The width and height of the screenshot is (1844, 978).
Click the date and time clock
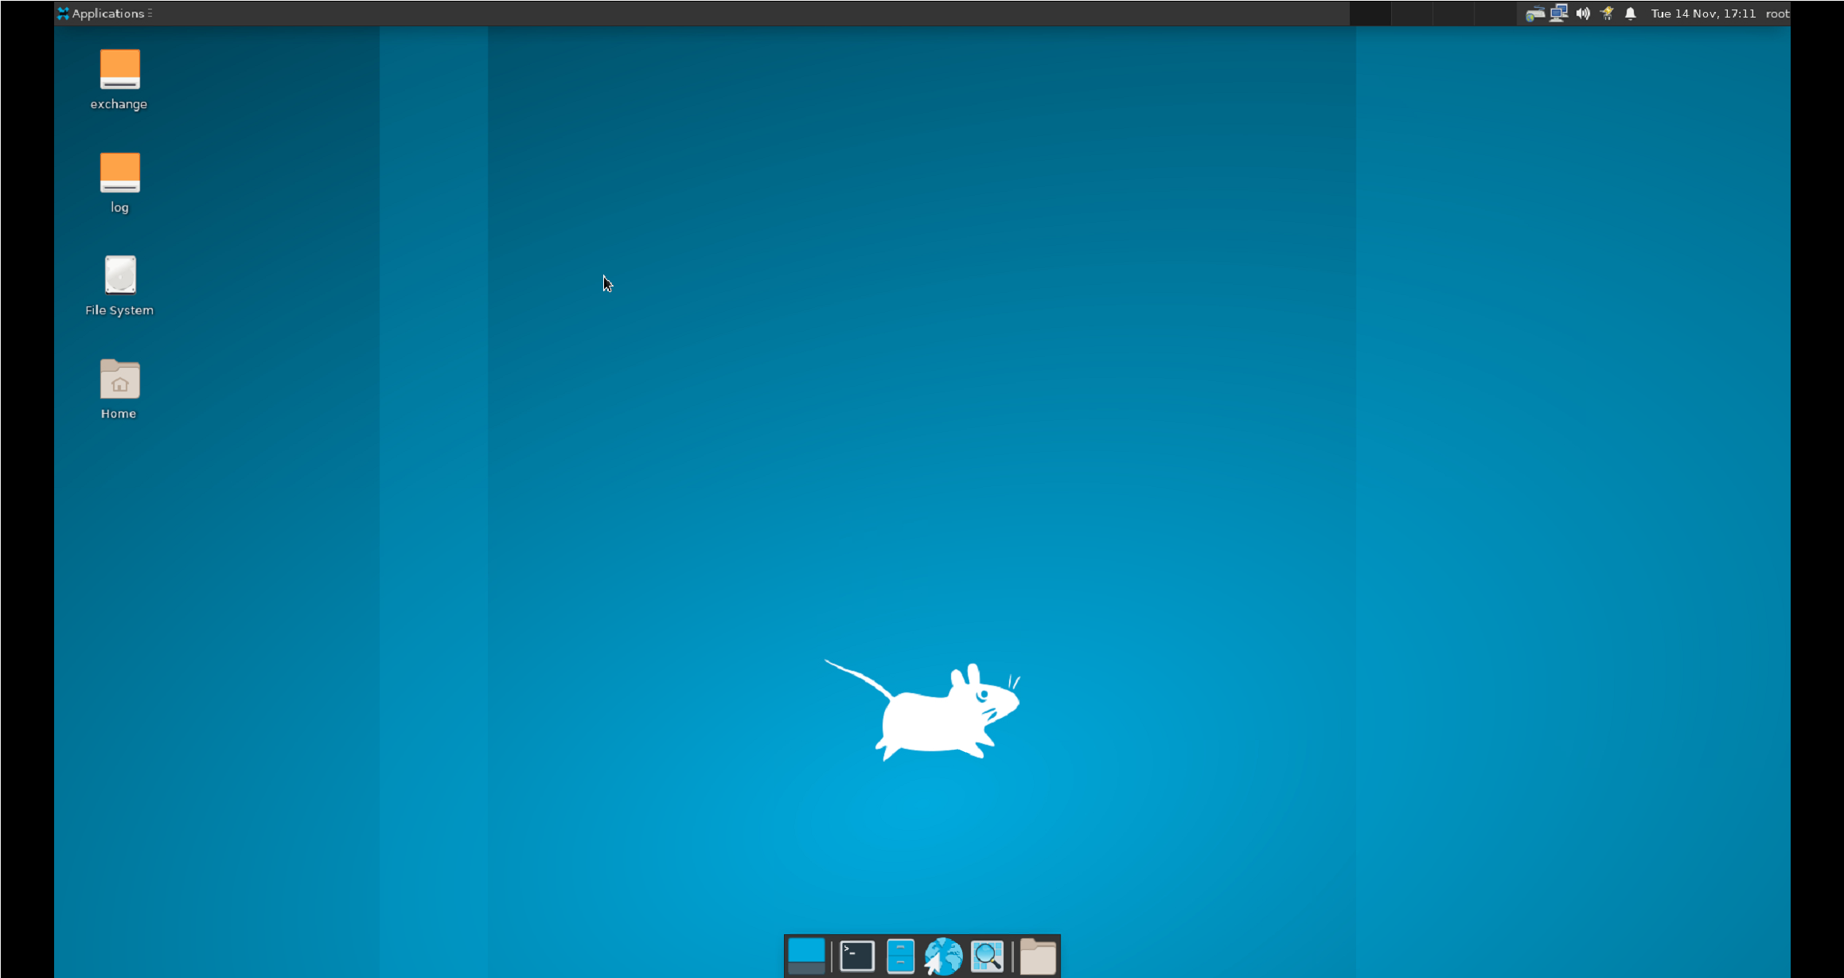[x=1703, y=14]
